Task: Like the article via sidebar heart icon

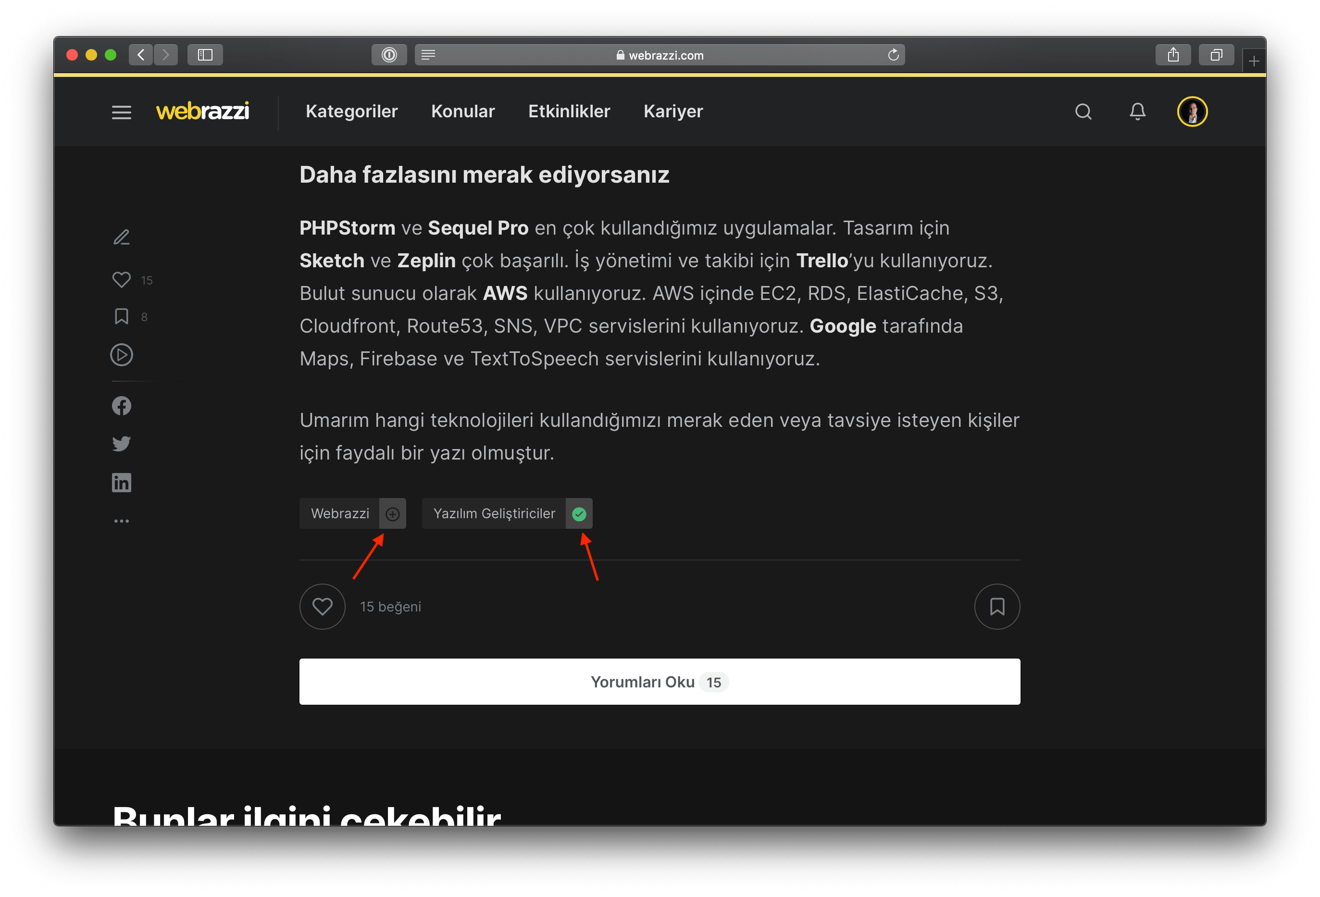Action: click(122, 279)
